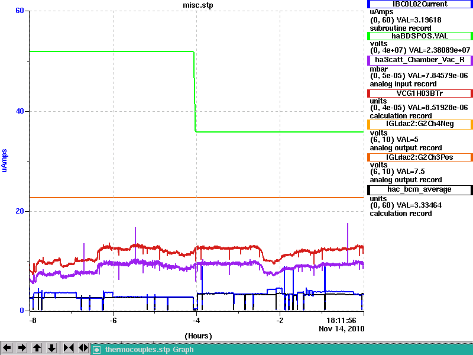The height and width of the screenshot is (355, 473).
Task: Select the IGLdac2:G2Ch3Pos legend curve
Action: click(x=420, y=157)
